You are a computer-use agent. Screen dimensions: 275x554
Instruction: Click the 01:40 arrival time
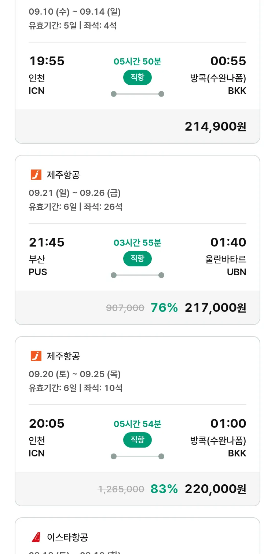228,242
